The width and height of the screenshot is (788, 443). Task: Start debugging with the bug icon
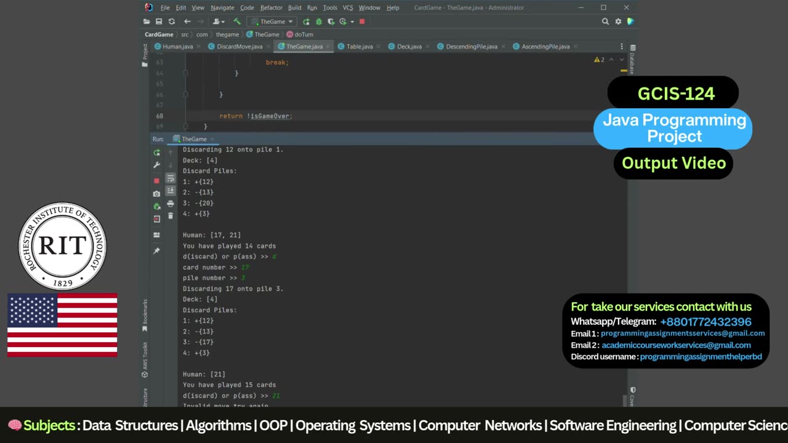[x=318, y=22]
